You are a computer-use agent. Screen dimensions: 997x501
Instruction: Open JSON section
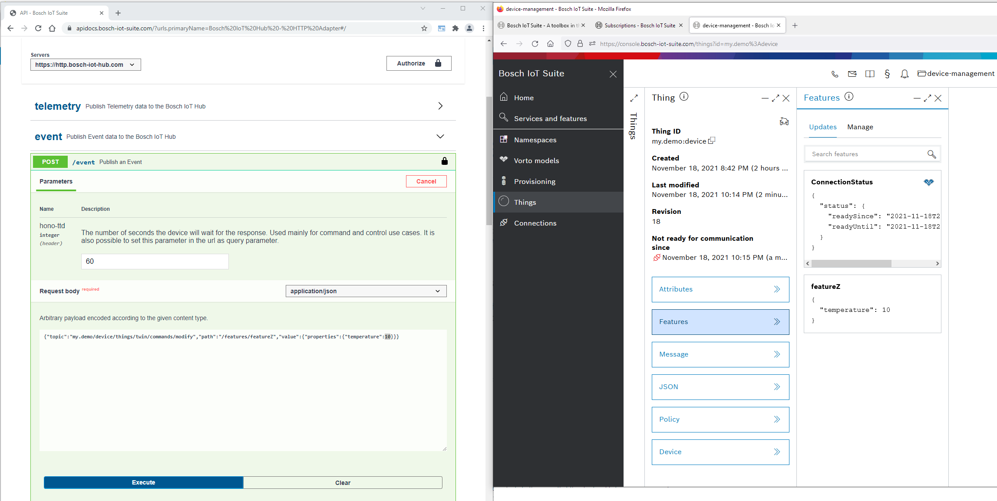(720, 387)
